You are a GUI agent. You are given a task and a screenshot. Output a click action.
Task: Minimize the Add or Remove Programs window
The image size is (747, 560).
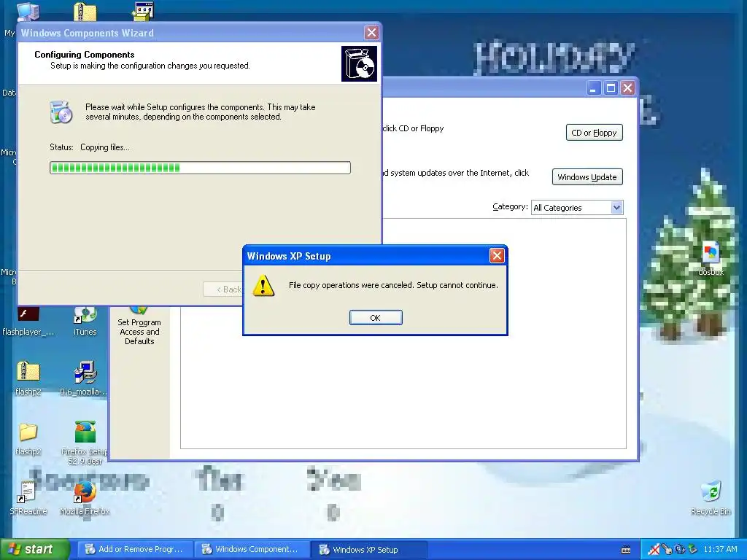[x=594, y=88]
